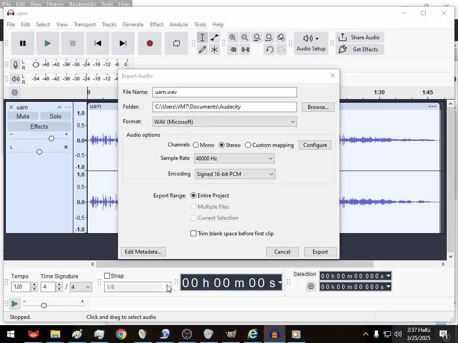Start playback with the green Play button

point(47,43)
